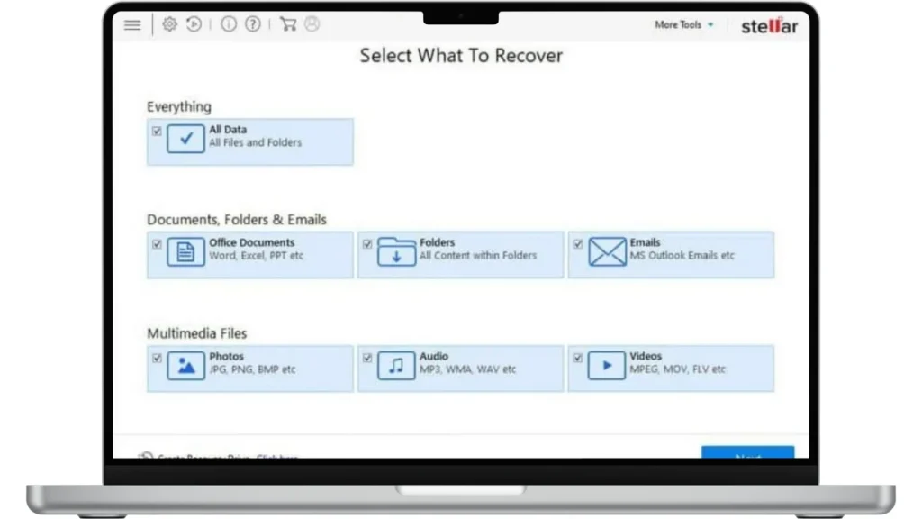This screenshot has width=922, height=519.
Task: Toggle the Photos checkbox
Action: coord(157,359)
